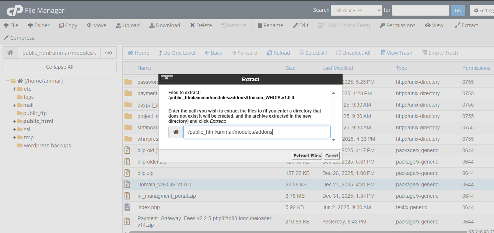Click Cancel in the Extract dialog
The image size is (494, 233).
tap(332, 156)
